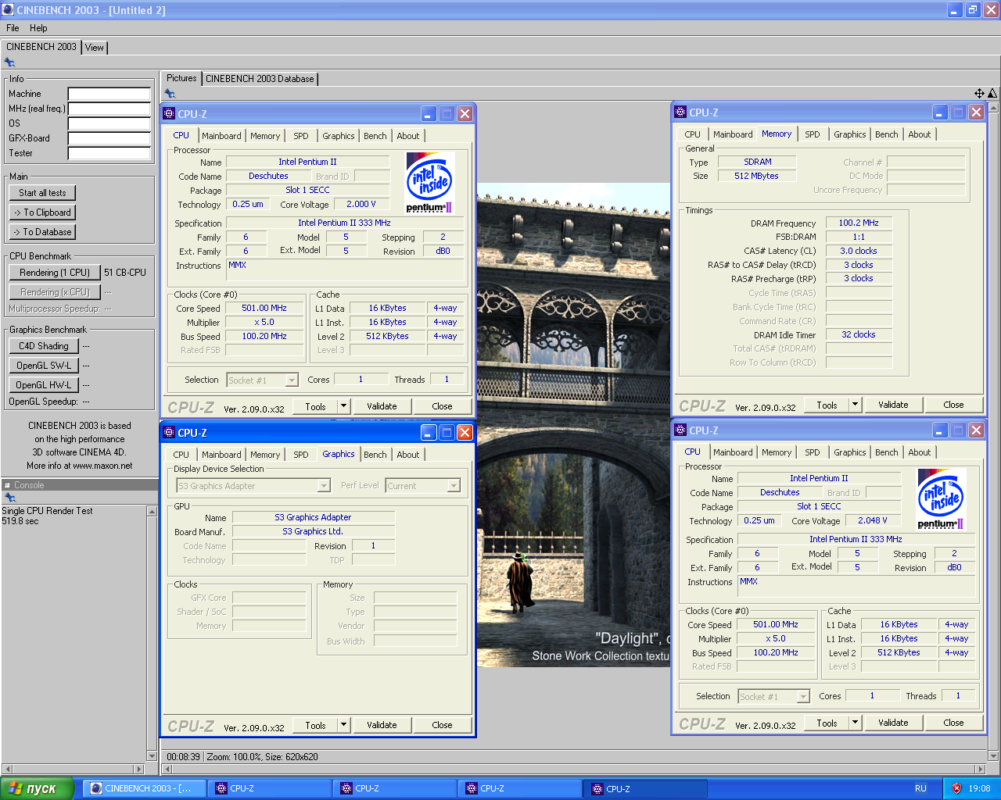Click the Console panel up scroll arrow
This screenshot has height=800, width=1001.
pyautogui.click(x=152, y=512)
